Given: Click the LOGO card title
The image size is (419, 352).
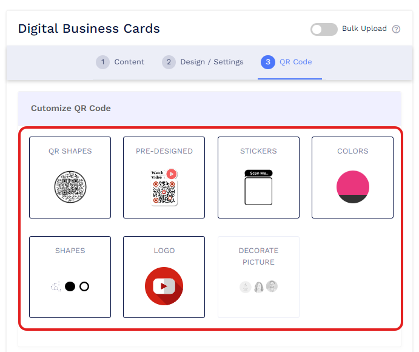Looking at the screenshot, I should [164, 251].
